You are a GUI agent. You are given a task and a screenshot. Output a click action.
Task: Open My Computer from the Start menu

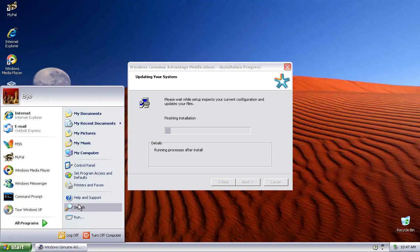coord(93,153)
